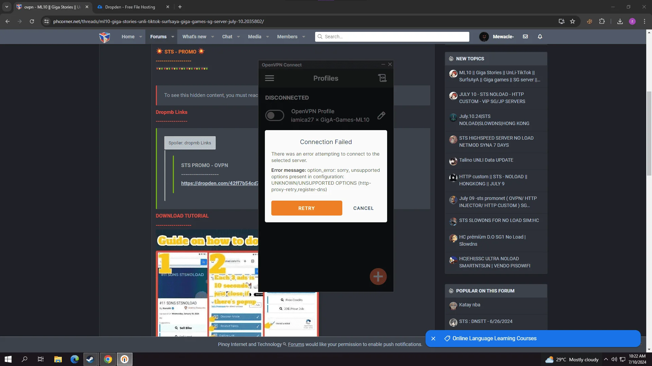Expand the Media dropdown arrow
652x366 pixels.
(267, 37)
